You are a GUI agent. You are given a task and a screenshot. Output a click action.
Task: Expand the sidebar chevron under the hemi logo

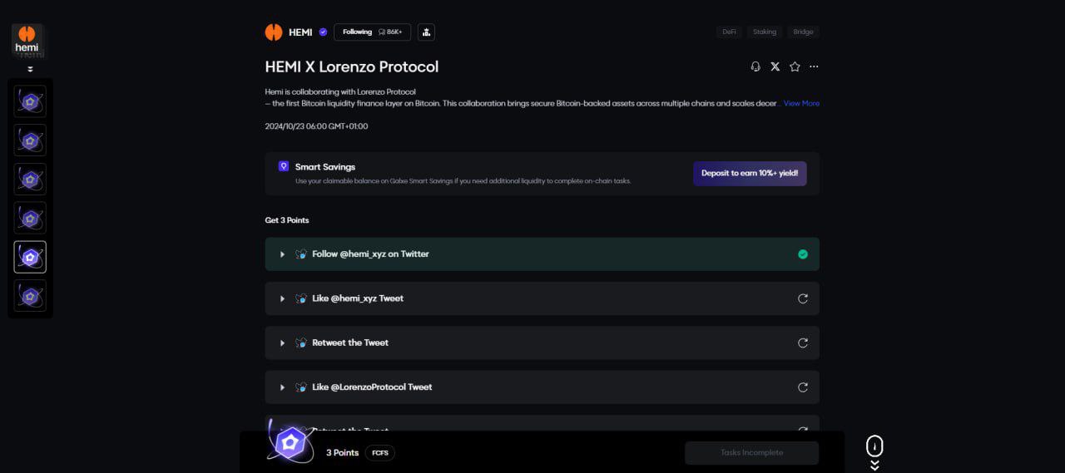click(x=30, y=70)
